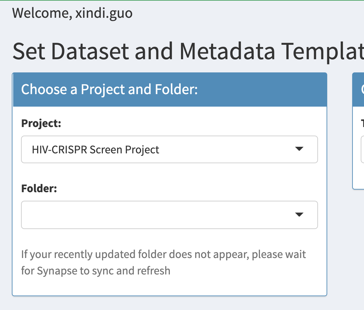Select the HIV-CRISPR Screen Project dropdown value text
Viewport: 364px width, 310px height.
point(95,149)
